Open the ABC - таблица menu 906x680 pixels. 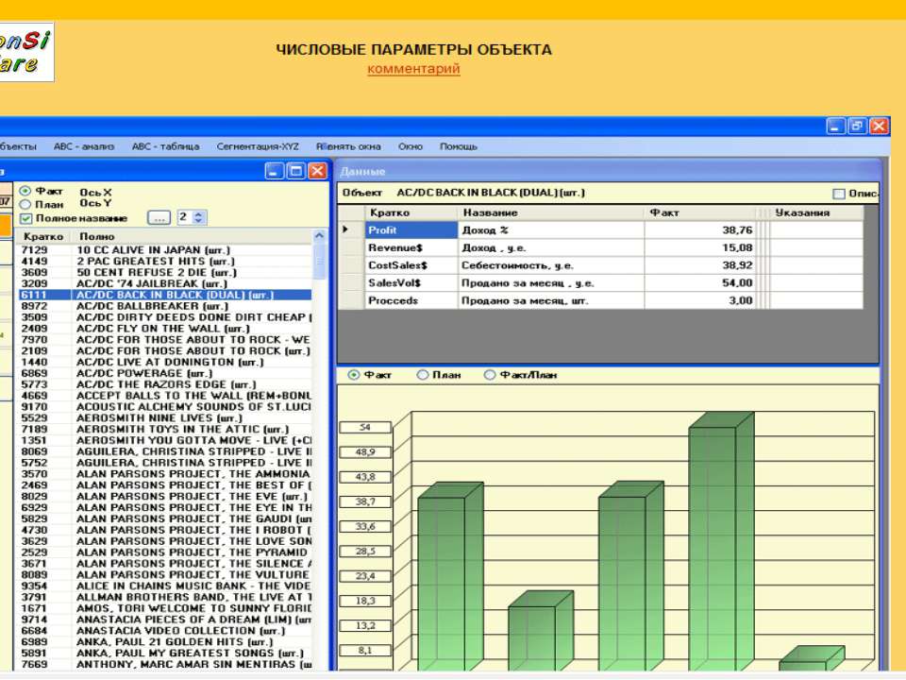coord(165,147)
